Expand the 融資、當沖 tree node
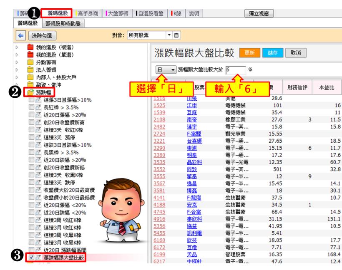Image resolution: width=342 pixels, height=270 pixels. pyautogui.click(x=17, y=84)
